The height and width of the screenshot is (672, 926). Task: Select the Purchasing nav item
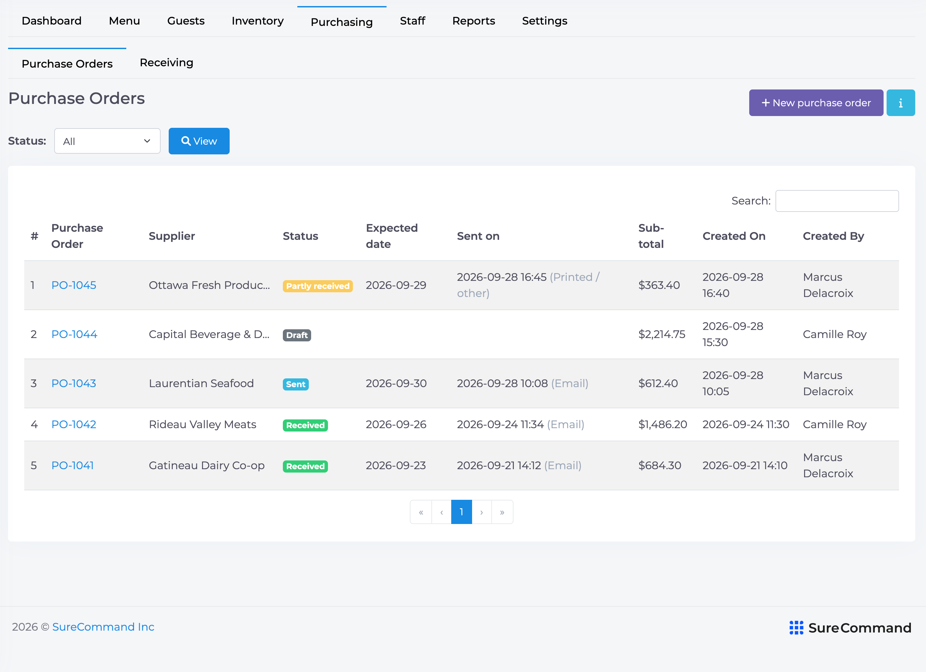pyautogui.click(x=342, y=22)
